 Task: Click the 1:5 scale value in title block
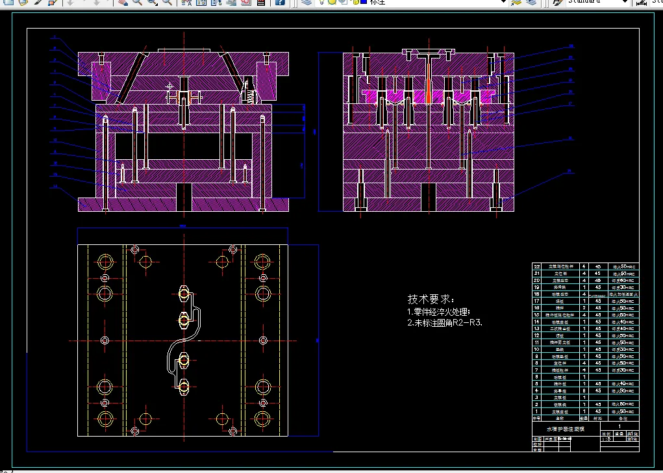point(607,439)
